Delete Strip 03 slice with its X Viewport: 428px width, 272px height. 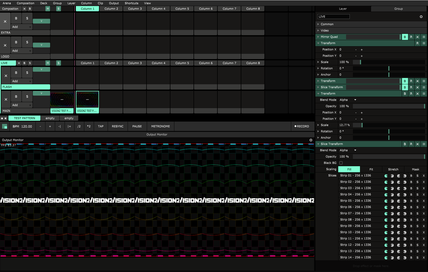click(424, 188)
